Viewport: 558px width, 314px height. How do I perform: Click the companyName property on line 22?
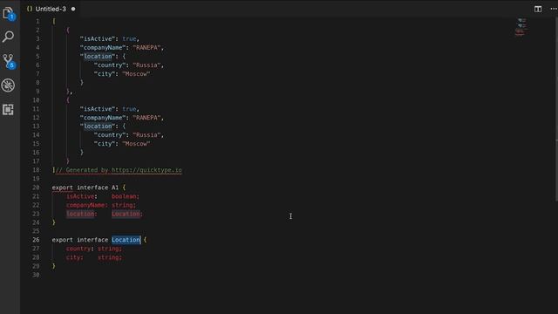(x=85, y=205)
